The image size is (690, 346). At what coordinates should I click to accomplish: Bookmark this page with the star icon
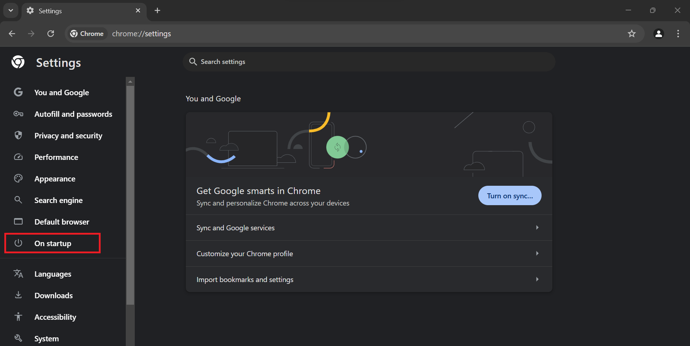pos(632,34)
